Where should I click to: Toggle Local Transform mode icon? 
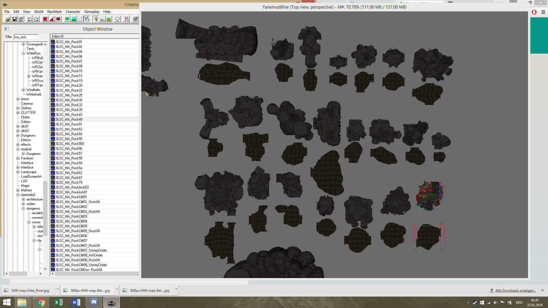pyautogui.click(x=59, y=19)
